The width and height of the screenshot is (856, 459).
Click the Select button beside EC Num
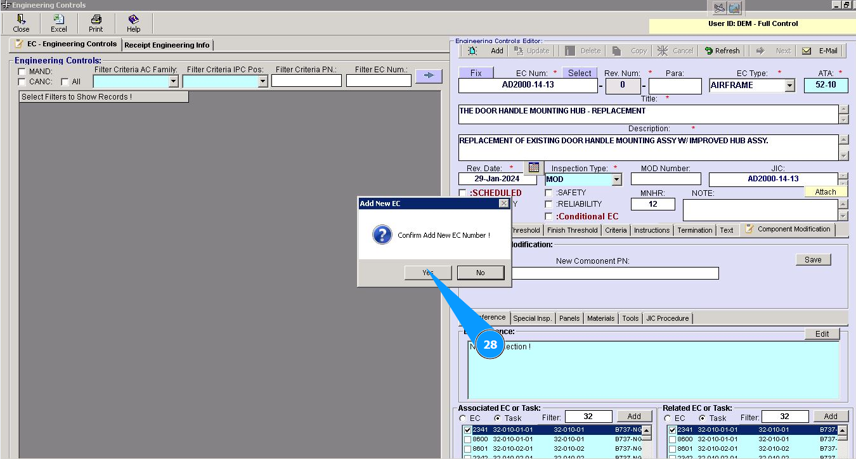[580, 73]
